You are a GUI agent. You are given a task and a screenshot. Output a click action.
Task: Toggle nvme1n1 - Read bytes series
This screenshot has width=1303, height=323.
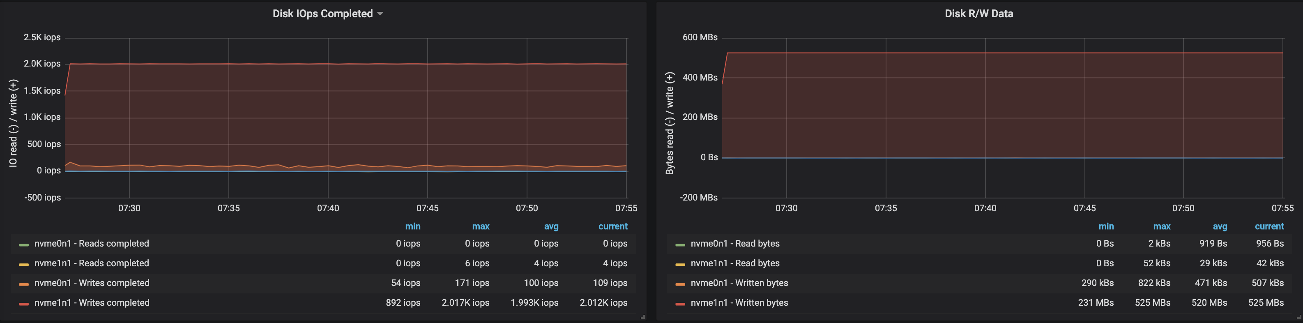[x=735, y=263]
